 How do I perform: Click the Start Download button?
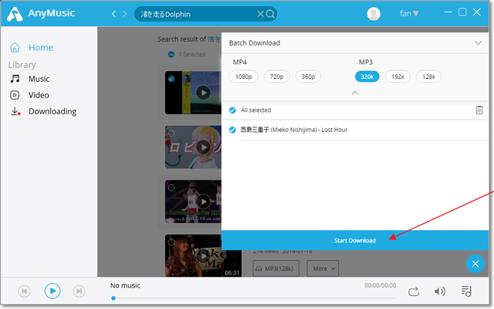click(x=355, y=240)
